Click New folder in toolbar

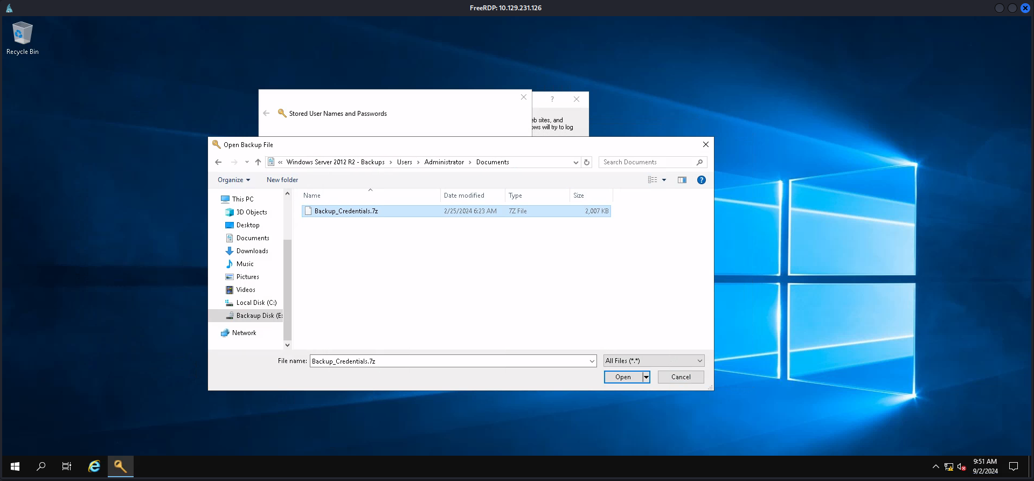coord(282,180)
